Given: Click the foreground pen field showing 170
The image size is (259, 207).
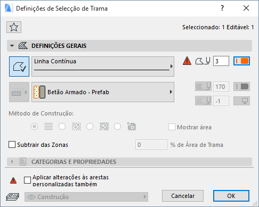Looking at the screenshot, I should coord(221,87).
